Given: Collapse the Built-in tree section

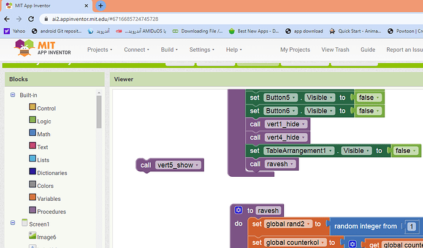Looking at the screenshot, I should (x=13, y=95).
